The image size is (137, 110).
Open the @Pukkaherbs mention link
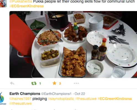21,1
